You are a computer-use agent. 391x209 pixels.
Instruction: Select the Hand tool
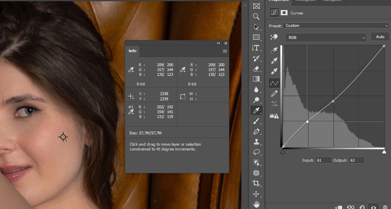point(256,205)
